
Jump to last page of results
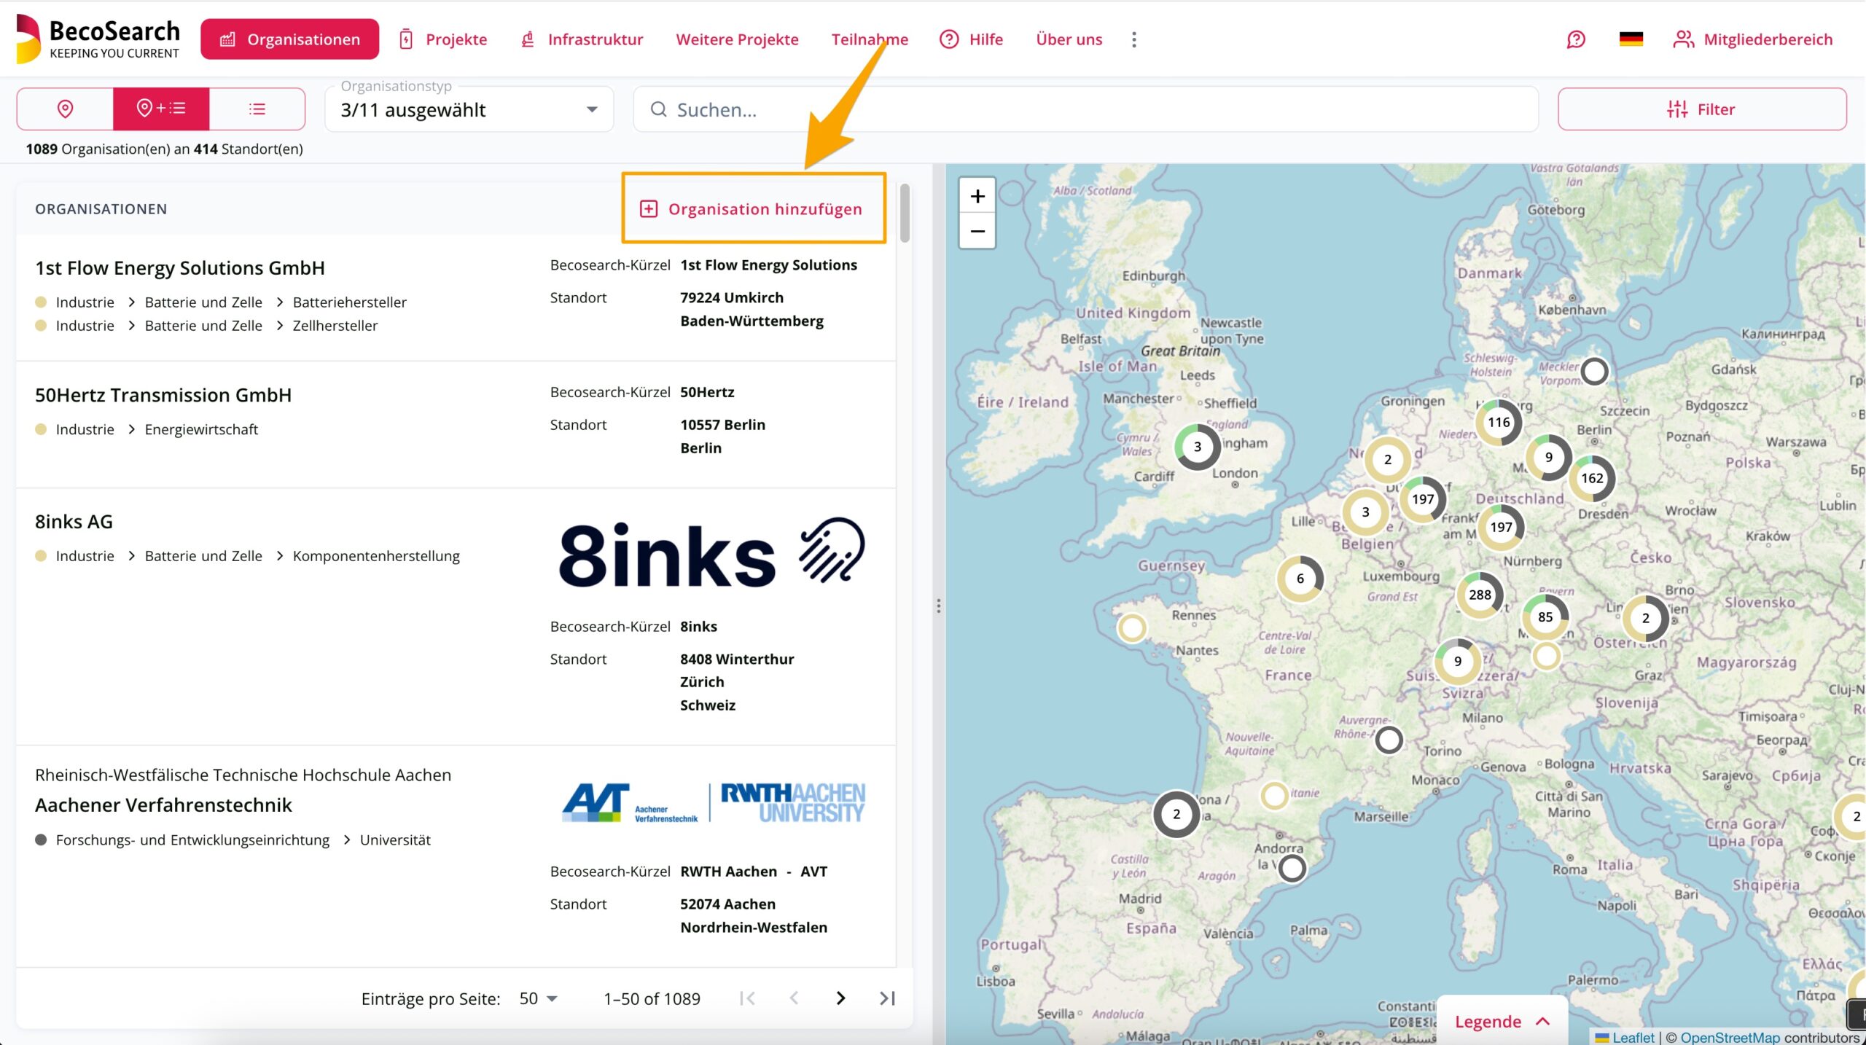pos(886,998)
